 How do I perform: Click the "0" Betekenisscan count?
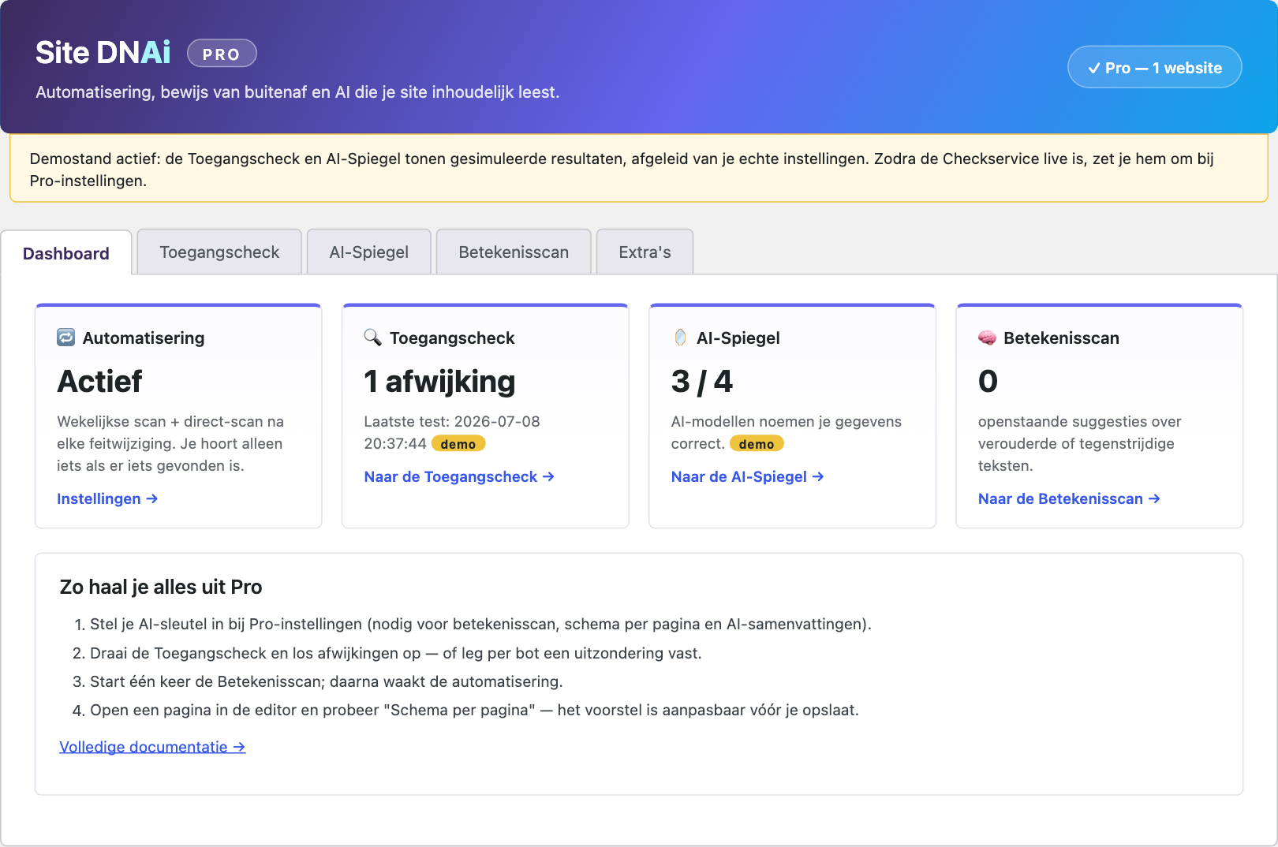pyautogui.click(x=988, y=382)
